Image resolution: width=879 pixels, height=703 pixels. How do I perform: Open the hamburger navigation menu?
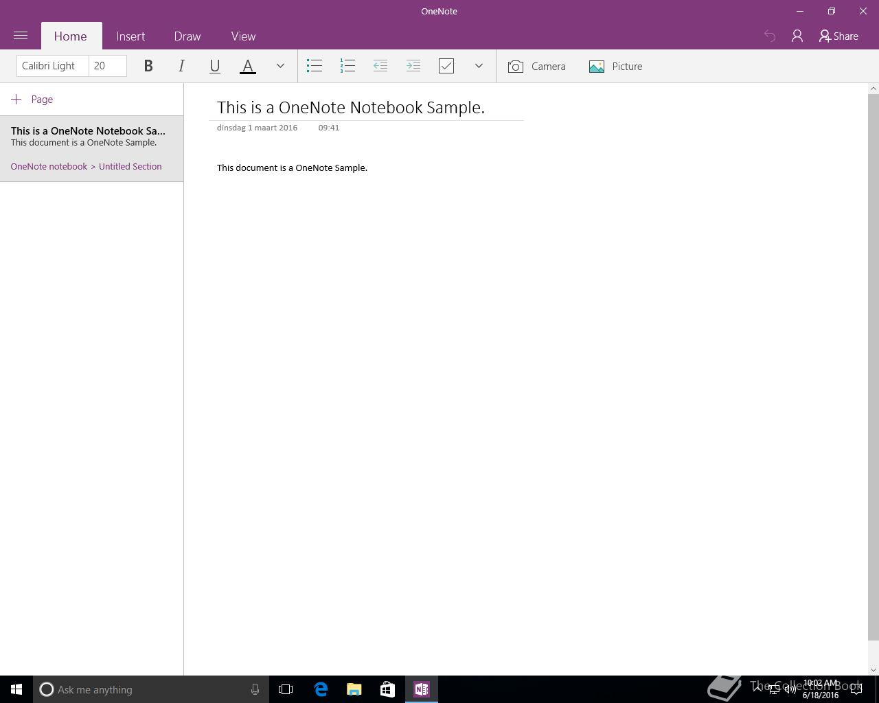[21, 36]
